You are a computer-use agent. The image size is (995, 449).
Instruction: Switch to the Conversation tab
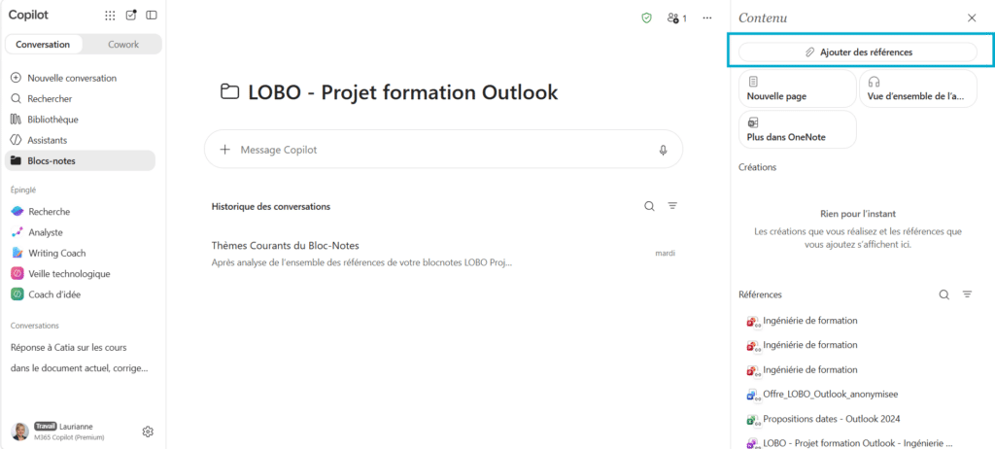(x=43, y=45)
